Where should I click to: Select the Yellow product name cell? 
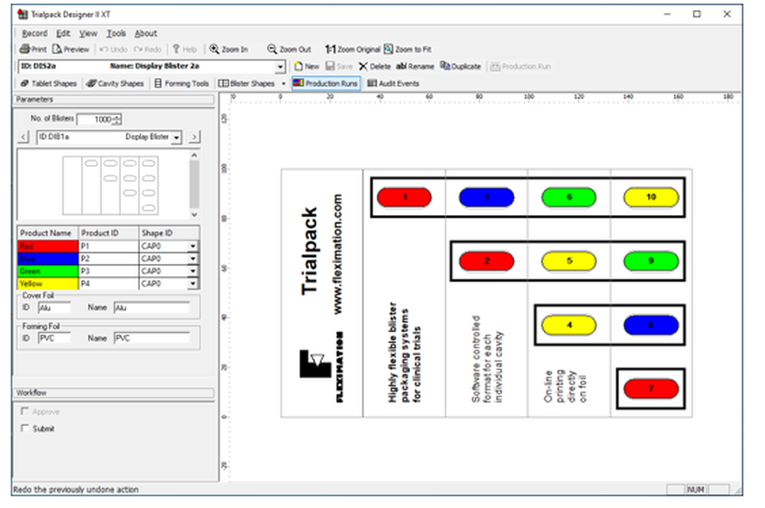pyautogui.click(x=47, y=284)
